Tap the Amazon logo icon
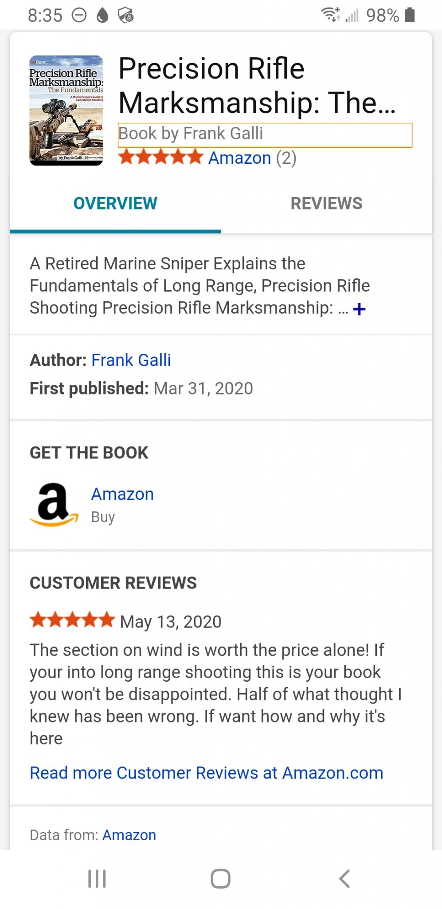Viewport: 442px width, 909px height. 54,505
